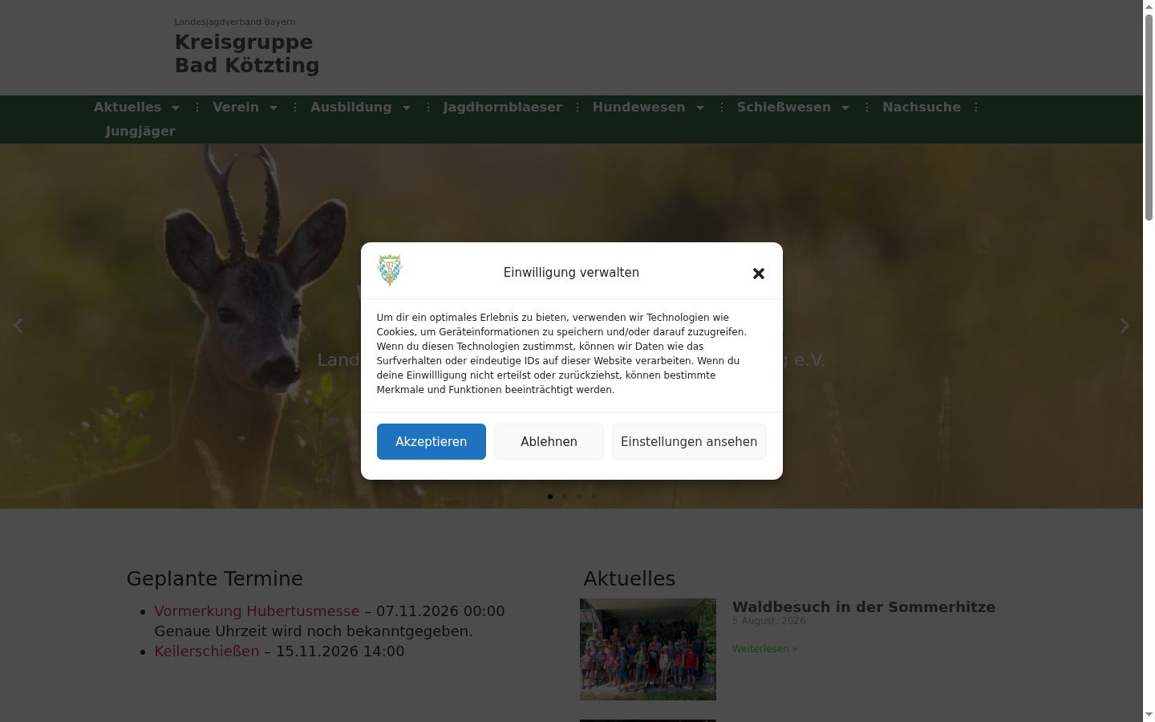Open the Aktuelles menu item
The height and width of the screenshot is (722, 1155).
click(128, 107)
